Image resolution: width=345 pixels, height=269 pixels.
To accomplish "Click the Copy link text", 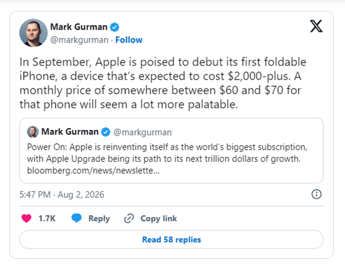I will pyautogui.click(x=159, y=218).
